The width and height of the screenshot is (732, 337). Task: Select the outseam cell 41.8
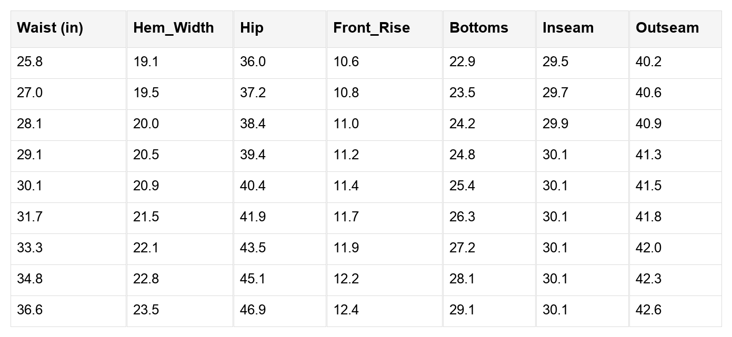[x=648, y=217]
